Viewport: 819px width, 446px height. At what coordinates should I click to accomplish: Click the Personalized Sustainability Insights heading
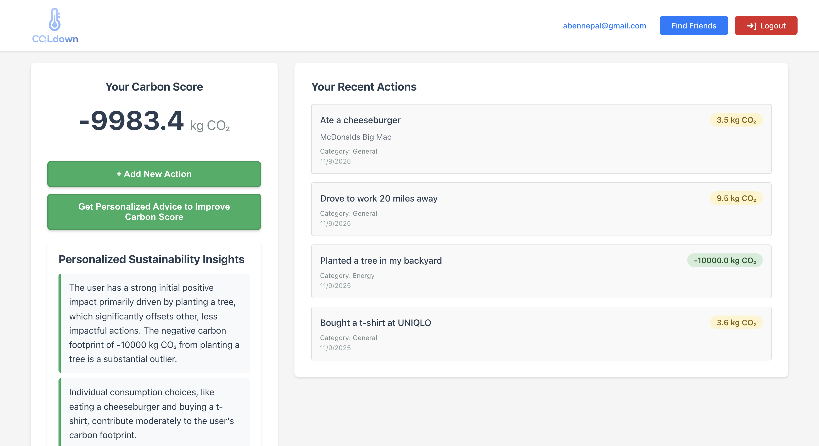pyautogui.click(x=151, y=259)
